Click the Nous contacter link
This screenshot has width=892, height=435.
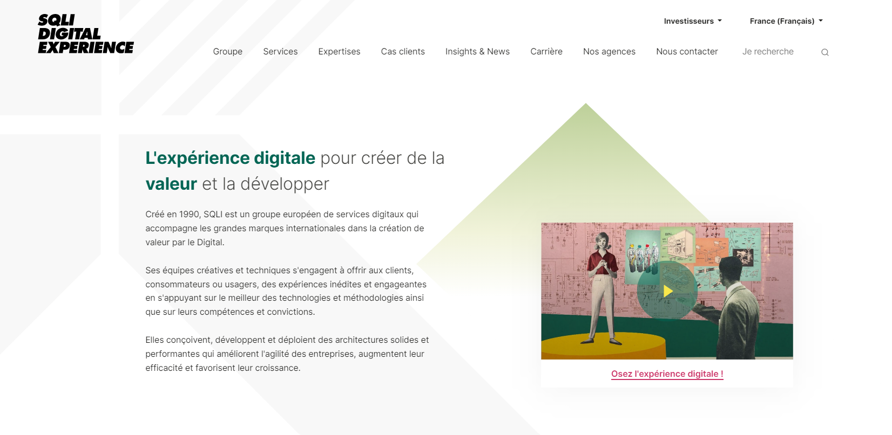[687, 52]
